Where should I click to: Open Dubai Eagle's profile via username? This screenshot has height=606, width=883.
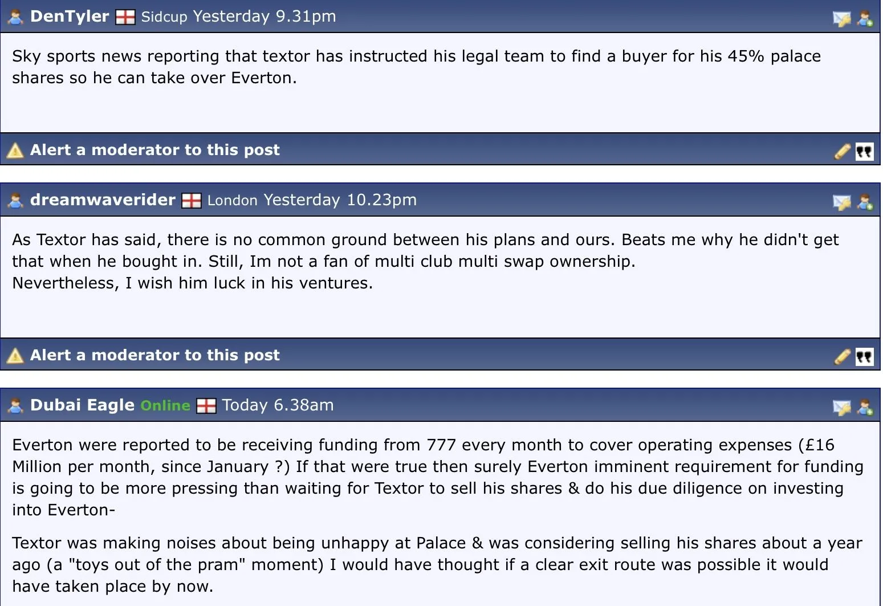coord(82,405)
